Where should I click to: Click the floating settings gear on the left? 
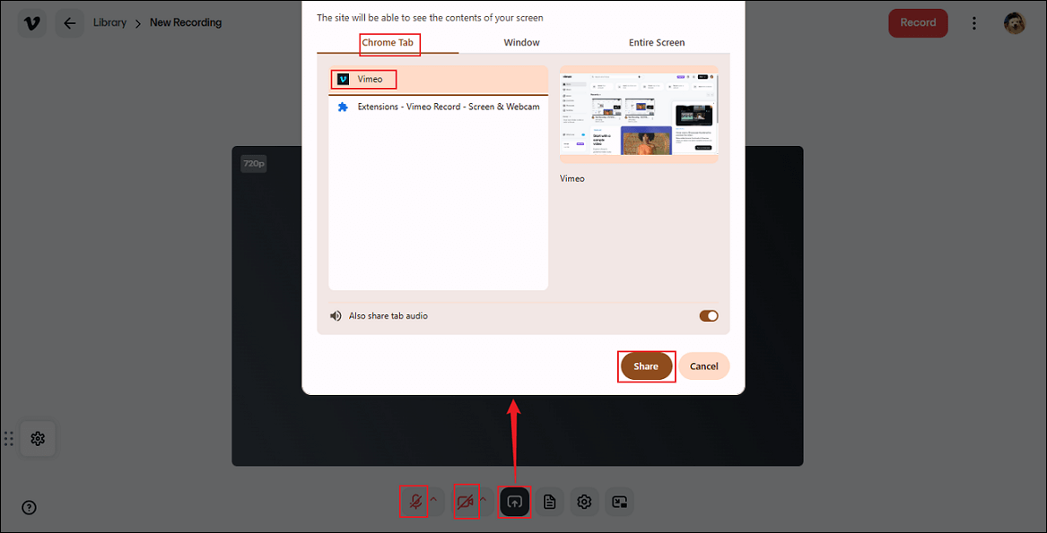(x=38, y=438)
